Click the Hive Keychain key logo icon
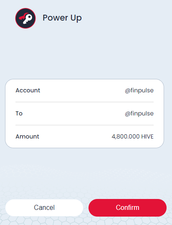This screenshot has width=172, height=225. coord(25,18)
